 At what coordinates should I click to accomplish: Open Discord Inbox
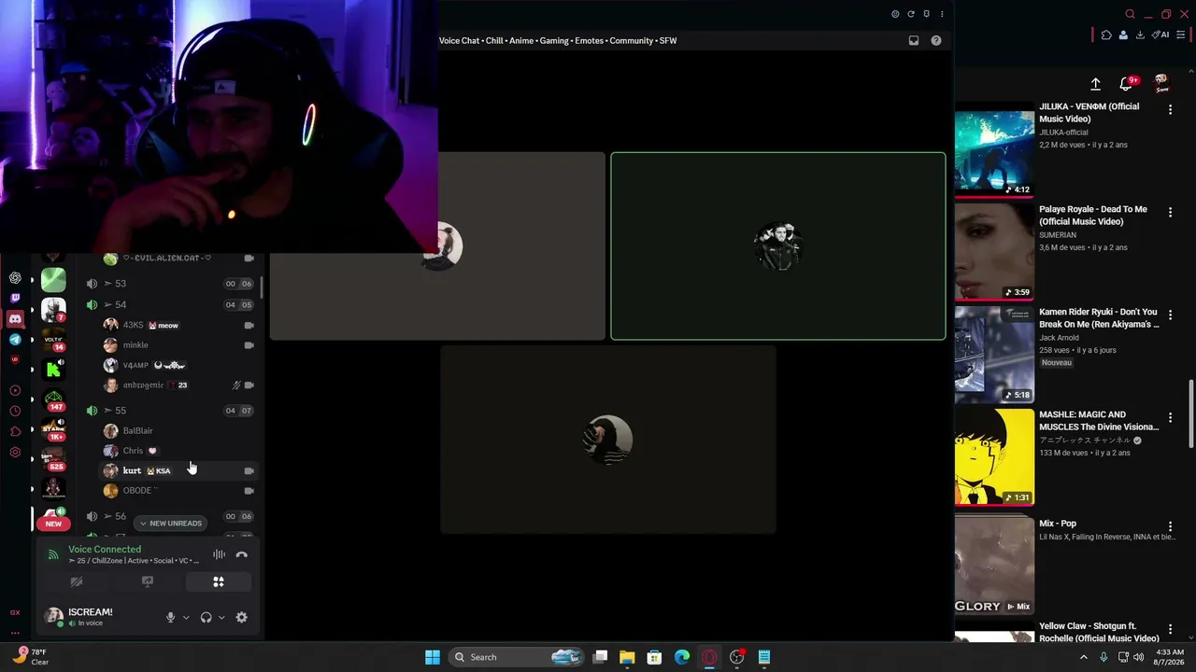pyautogui.click(x=914, y=40)
